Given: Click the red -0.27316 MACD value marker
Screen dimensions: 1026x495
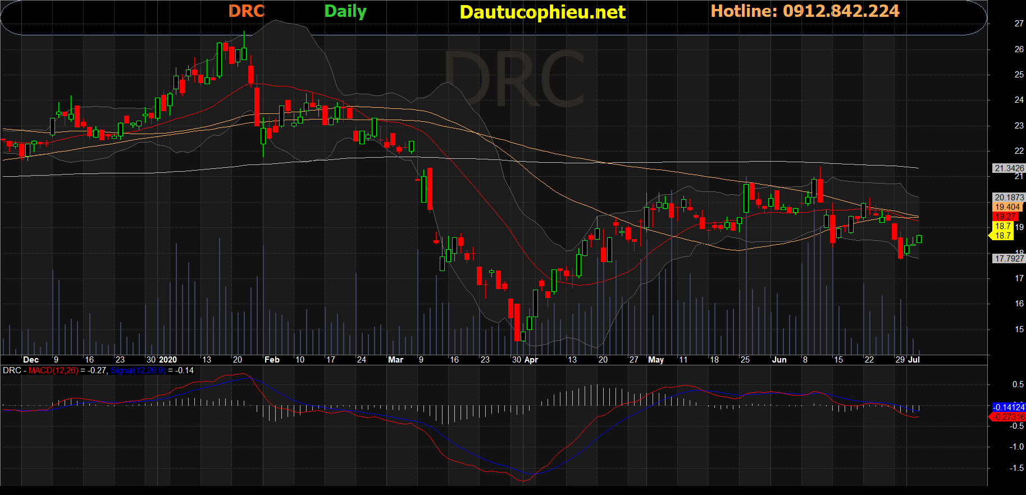Looking at the screenshot, I should tap(1009, 417).
